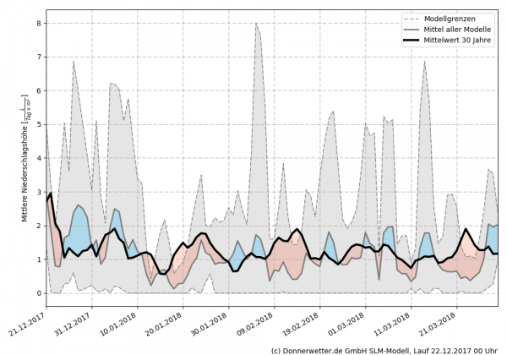Click the y-axis tick label 4
The width and height of the screenshot is (507, 355).
click(36, 159)
